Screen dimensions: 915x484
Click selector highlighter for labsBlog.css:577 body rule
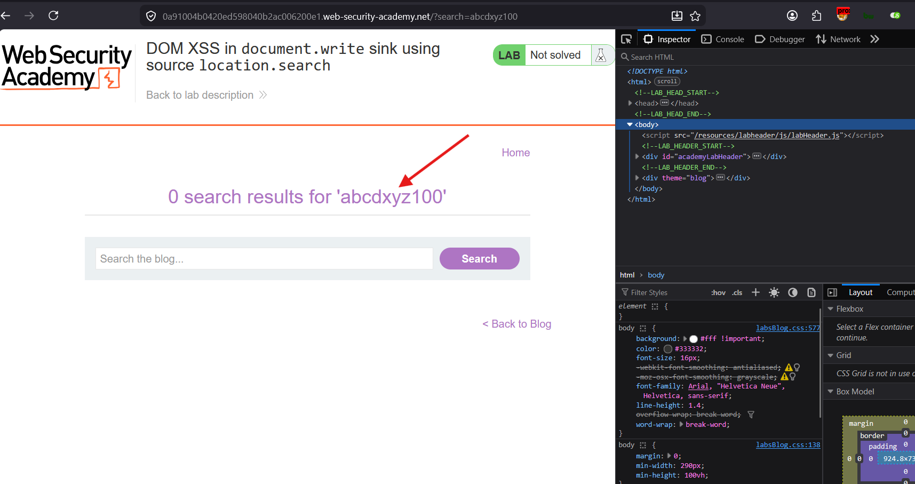click(x=643, y=328)
